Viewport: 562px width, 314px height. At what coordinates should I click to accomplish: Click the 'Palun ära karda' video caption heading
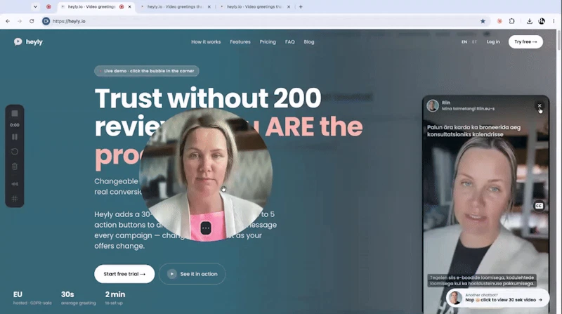coord(473,131)
